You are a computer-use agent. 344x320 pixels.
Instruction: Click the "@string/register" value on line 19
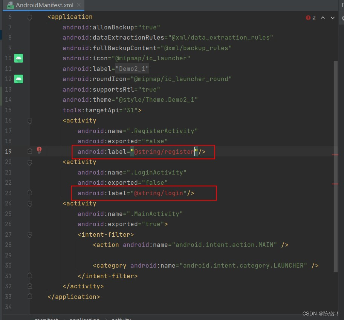pos(164,152)
